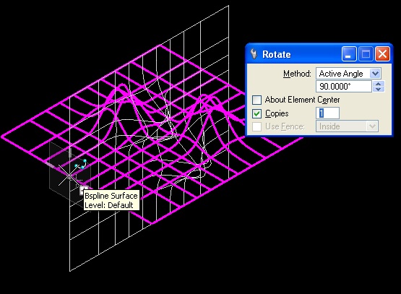Viewport: 401px width, 294px height.
Task: Click the wrench icon in Rotate title bar
Action: (x=254, y=54)
